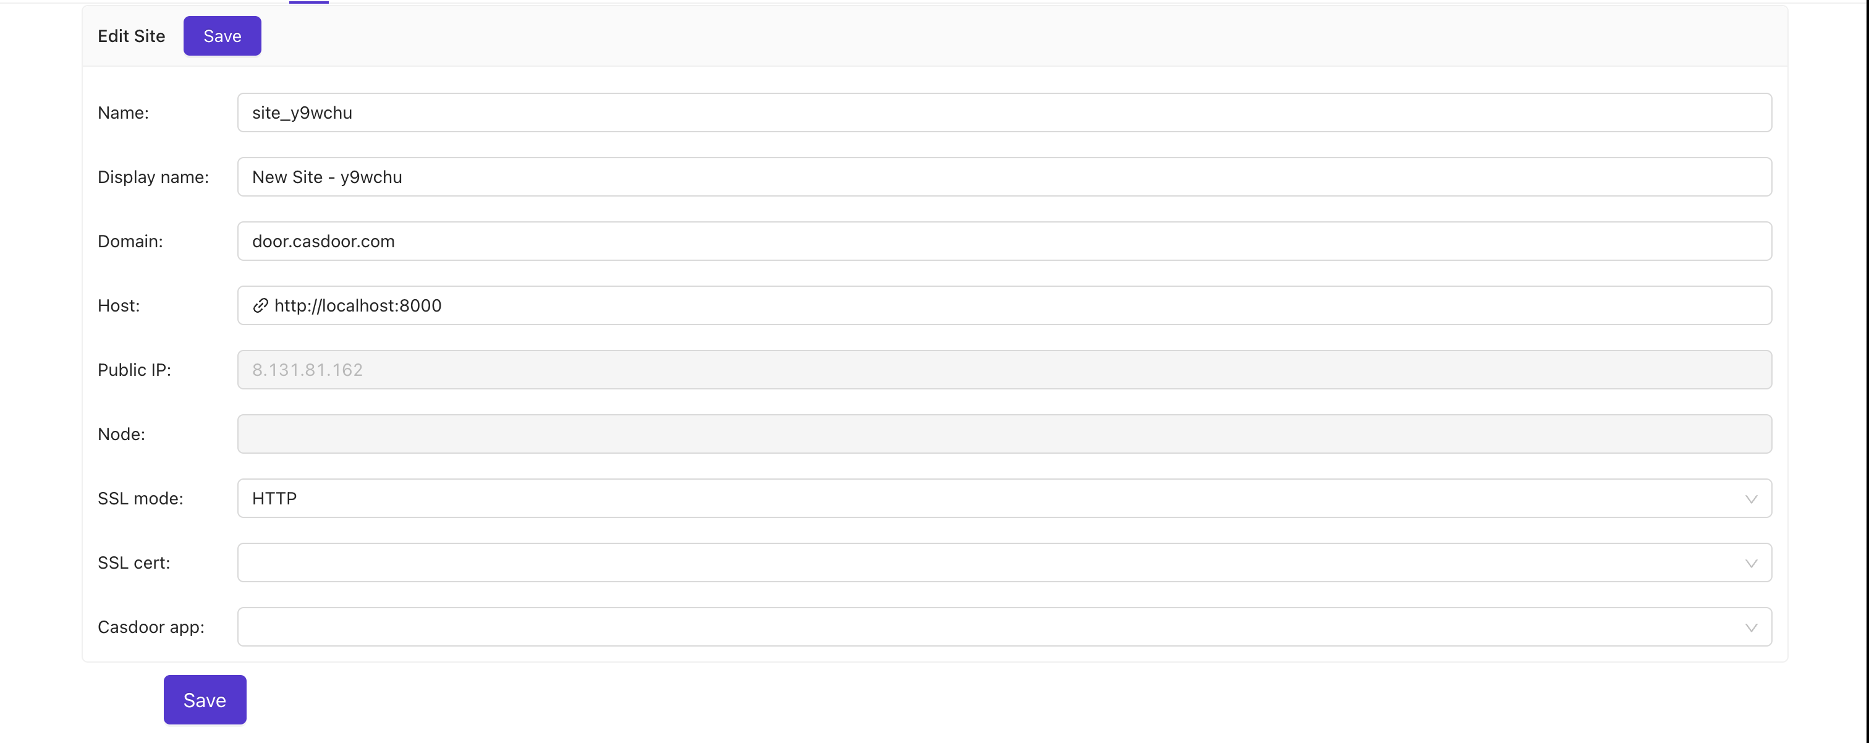Click the Edit Site heading text
Viewport: 1869px width, 743px height.
click(131, 36)
